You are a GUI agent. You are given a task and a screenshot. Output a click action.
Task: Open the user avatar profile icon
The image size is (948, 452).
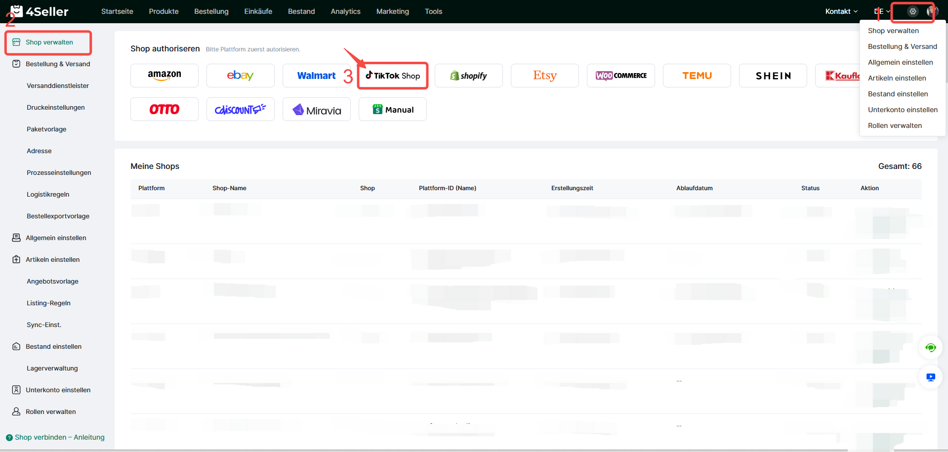click(x=932, y=11)
